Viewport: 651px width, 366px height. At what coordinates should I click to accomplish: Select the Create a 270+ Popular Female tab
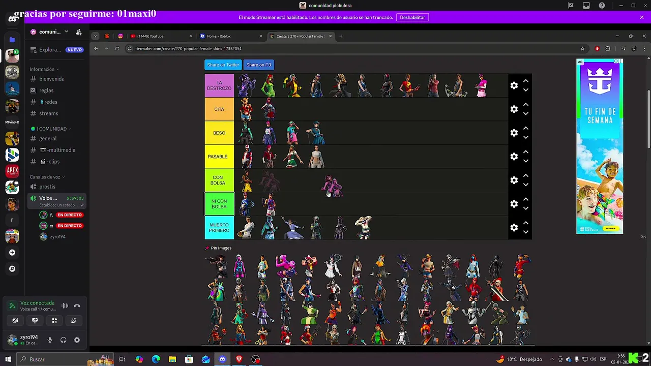coord(301,36)
